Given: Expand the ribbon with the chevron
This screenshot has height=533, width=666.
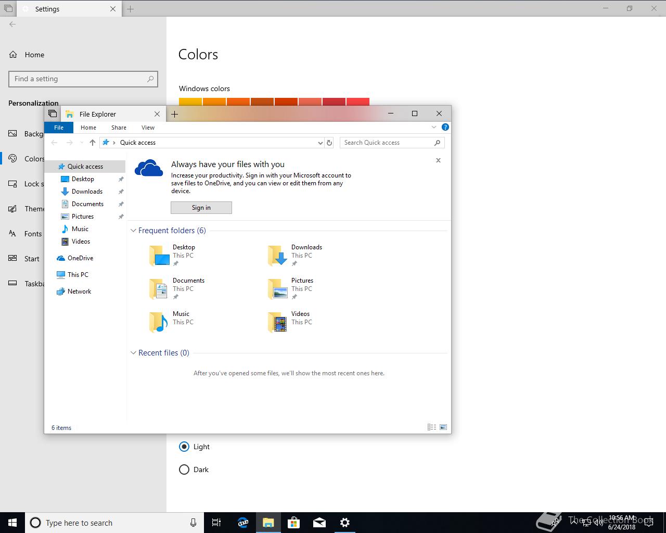Looking at the screenshot, I should (434, 127).
